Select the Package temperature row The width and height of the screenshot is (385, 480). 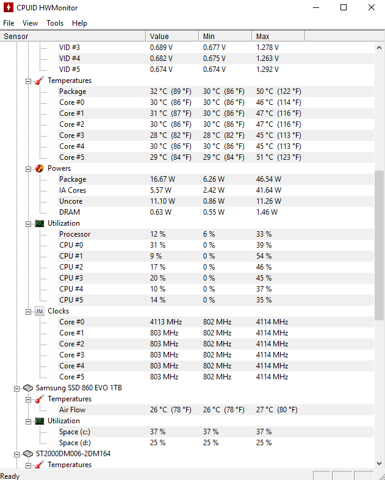click(x=73, y=91)
